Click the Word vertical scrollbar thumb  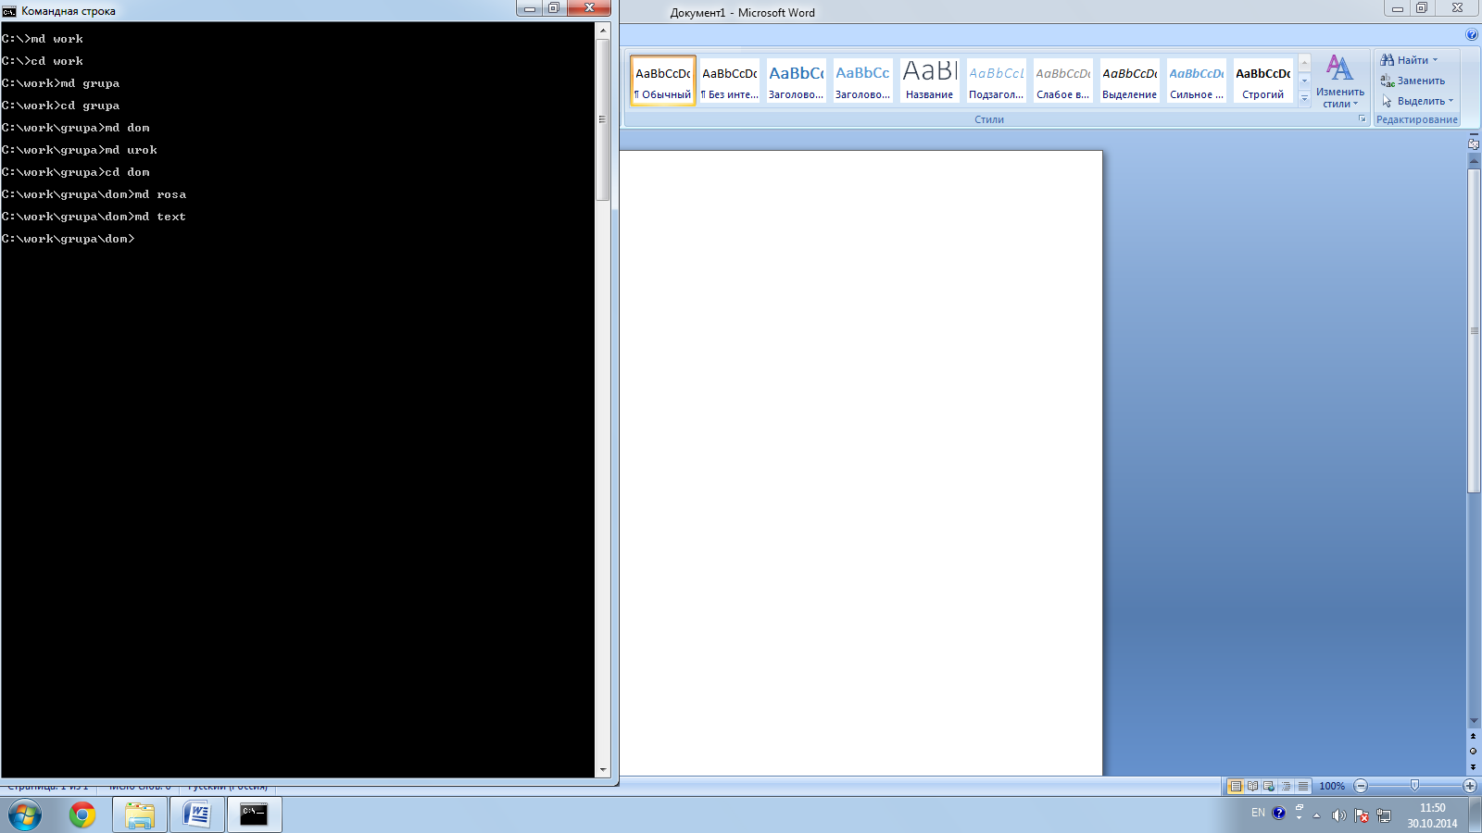[1474, 330]
